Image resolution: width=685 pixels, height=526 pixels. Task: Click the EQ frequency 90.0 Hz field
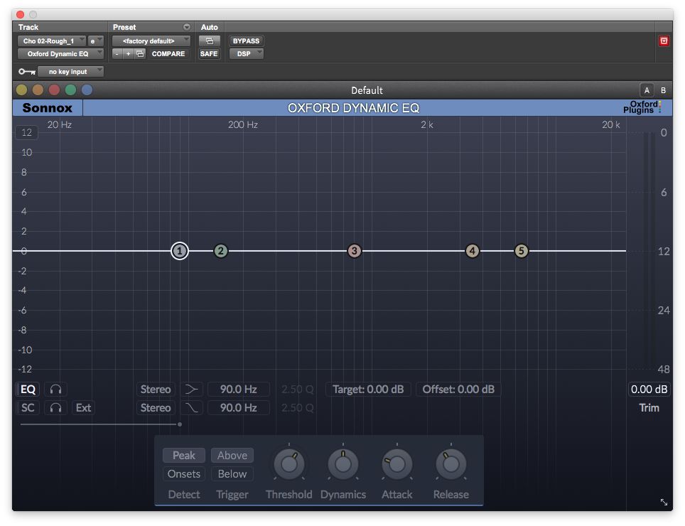point(239,390)
